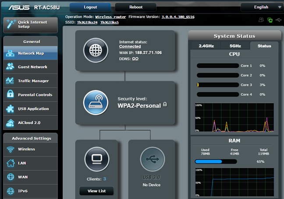Screen dimensions: 284x199
Task: Click the RT-AC58U model name
Action: click(x=47, y=7)
